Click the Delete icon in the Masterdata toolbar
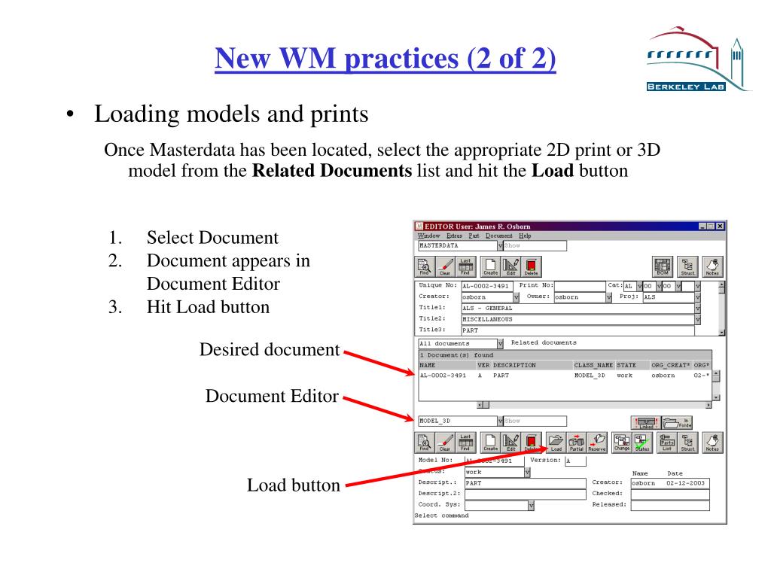The image size is (771, 578). [531, 266]
